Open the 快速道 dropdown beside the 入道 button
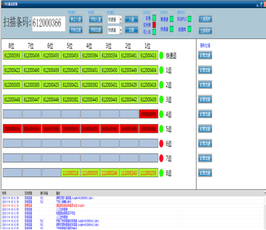The height and width of the screenshot is (230, 266). [x=121, y=20]
